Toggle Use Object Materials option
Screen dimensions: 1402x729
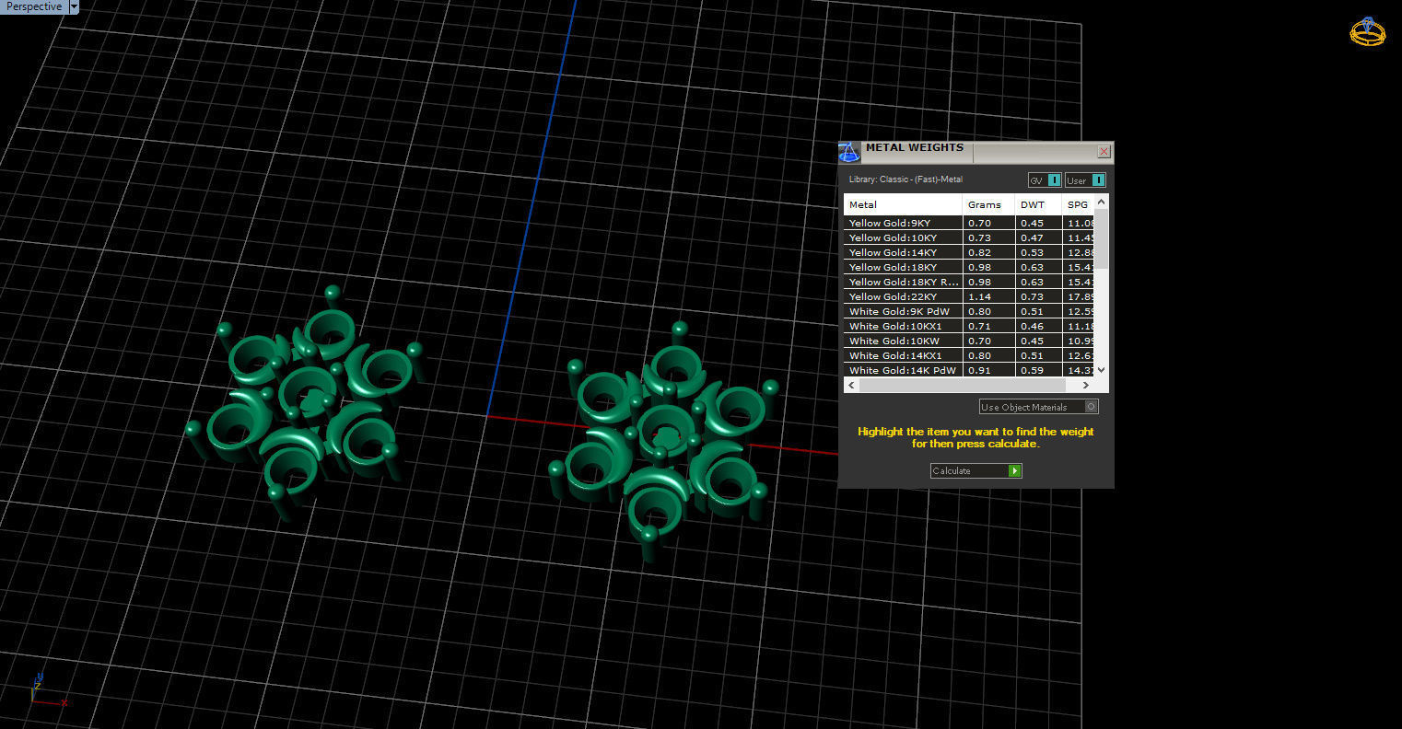tap(1038, 407)
